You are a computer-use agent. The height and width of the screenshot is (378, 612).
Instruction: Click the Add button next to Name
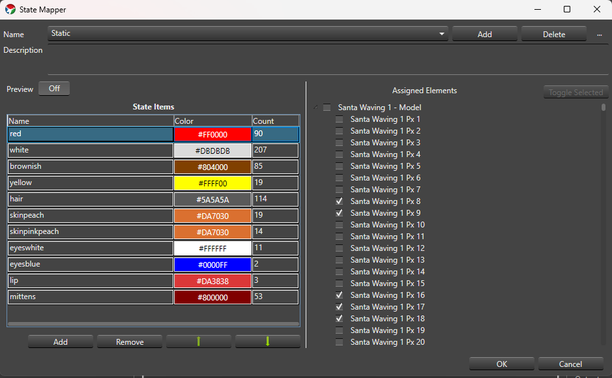(485, 34)
